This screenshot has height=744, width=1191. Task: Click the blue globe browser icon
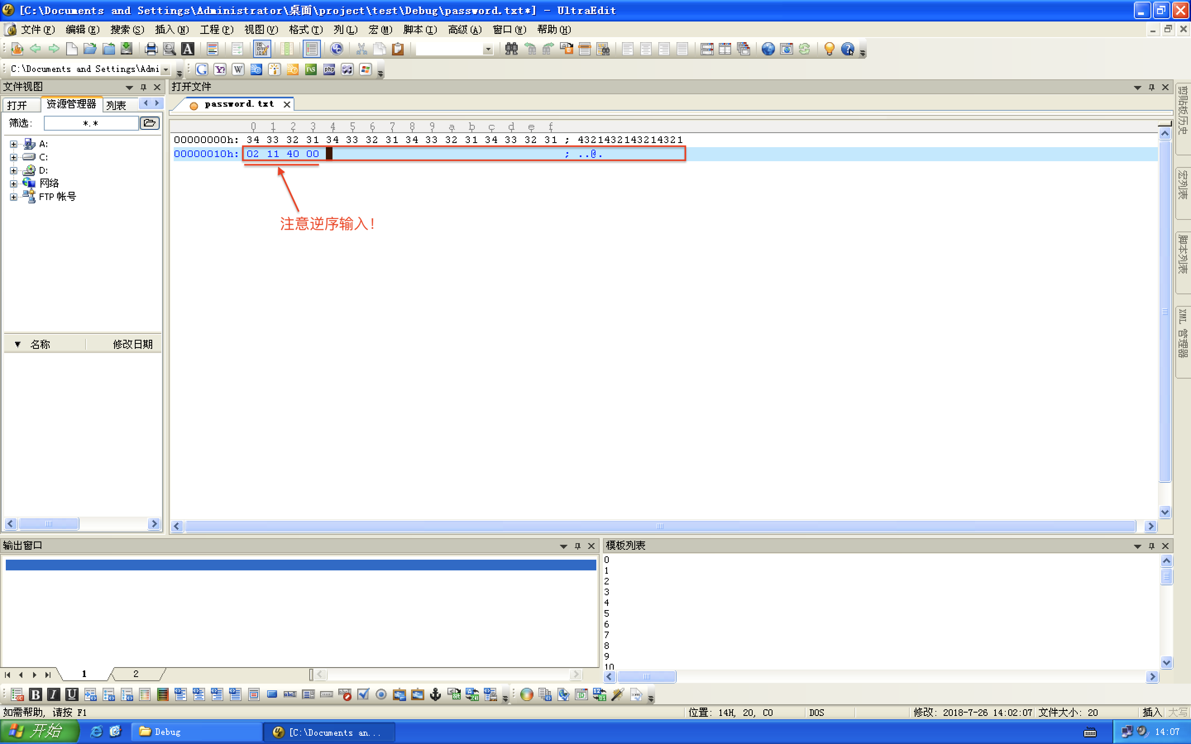click(x=768, y=49)
